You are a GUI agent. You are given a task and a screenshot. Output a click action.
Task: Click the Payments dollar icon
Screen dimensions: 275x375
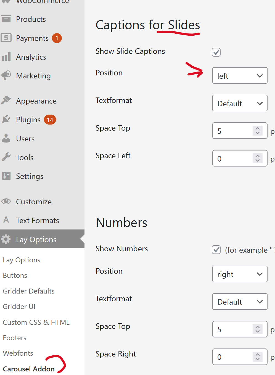tap(6, 38)
